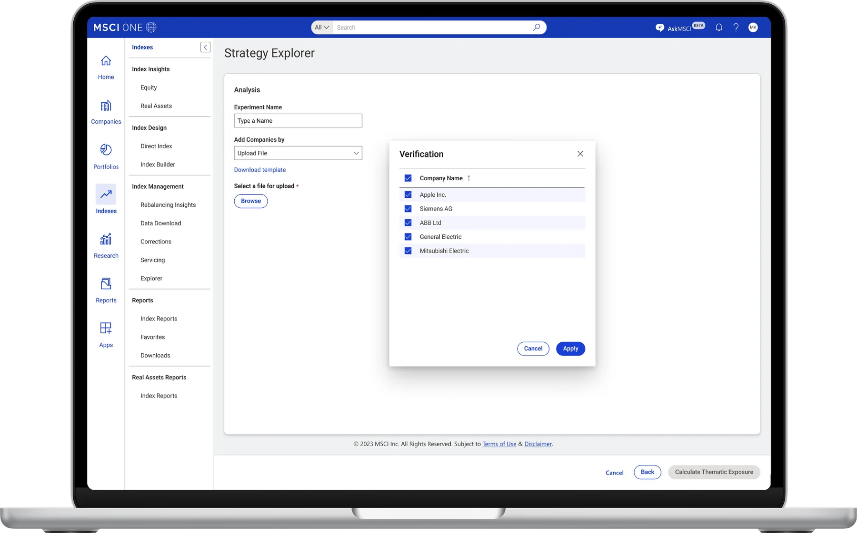Open Favorites under Reports
The image size is (857, 533).
[152, 337]
